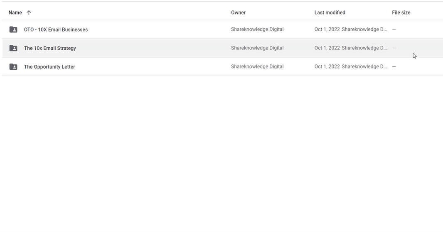
Task: Select The Opportunity Letter folder name
Action: [x=49, y=67]
